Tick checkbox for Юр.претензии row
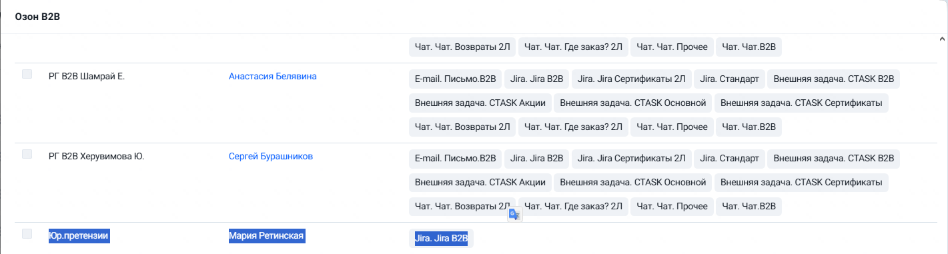This screenshot has height=254, width=948. (27, 233)
